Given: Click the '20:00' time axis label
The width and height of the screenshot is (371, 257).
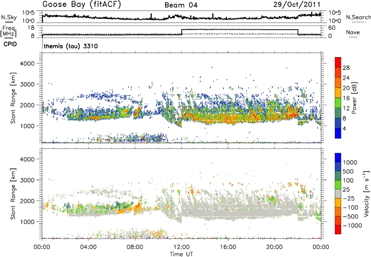Looking at the screenshot, I should tap(275, 247).
